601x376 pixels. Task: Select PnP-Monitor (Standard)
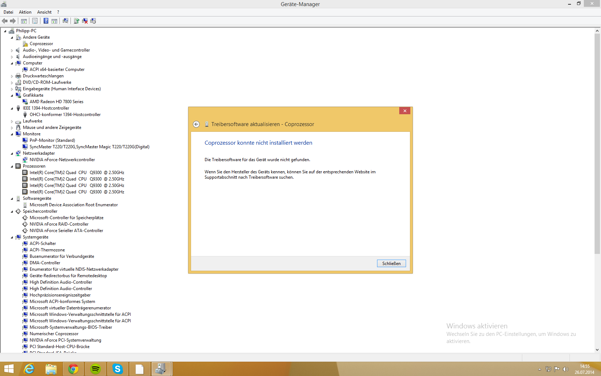tap(52, 140)
